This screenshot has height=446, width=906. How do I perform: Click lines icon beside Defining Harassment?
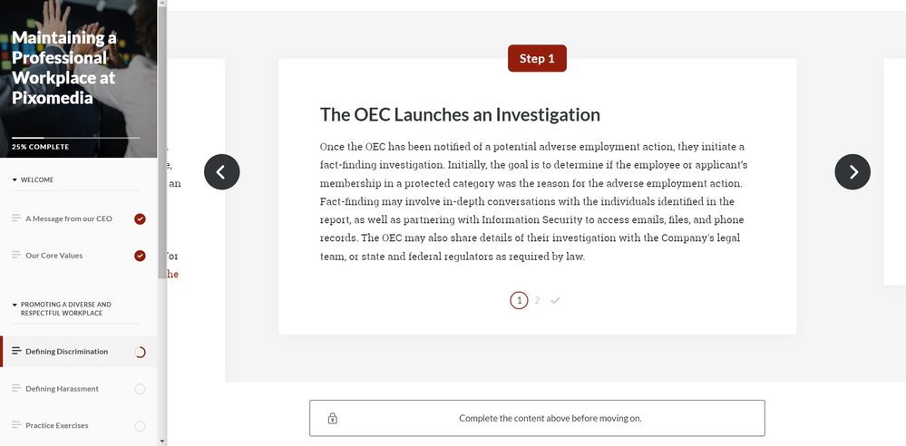click(16, 389)
